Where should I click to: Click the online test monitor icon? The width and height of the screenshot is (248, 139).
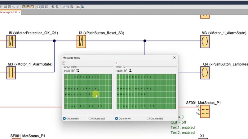pyautogui.click(x=82, y=7)
